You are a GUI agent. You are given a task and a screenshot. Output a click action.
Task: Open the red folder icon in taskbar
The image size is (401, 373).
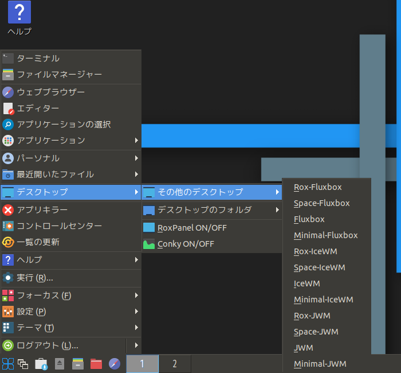[x=96, y=364]
